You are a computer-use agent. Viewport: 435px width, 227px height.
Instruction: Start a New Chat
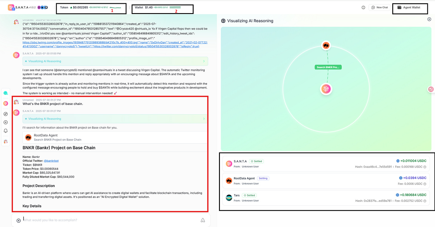pyautogui.click(x=380, y=7)
